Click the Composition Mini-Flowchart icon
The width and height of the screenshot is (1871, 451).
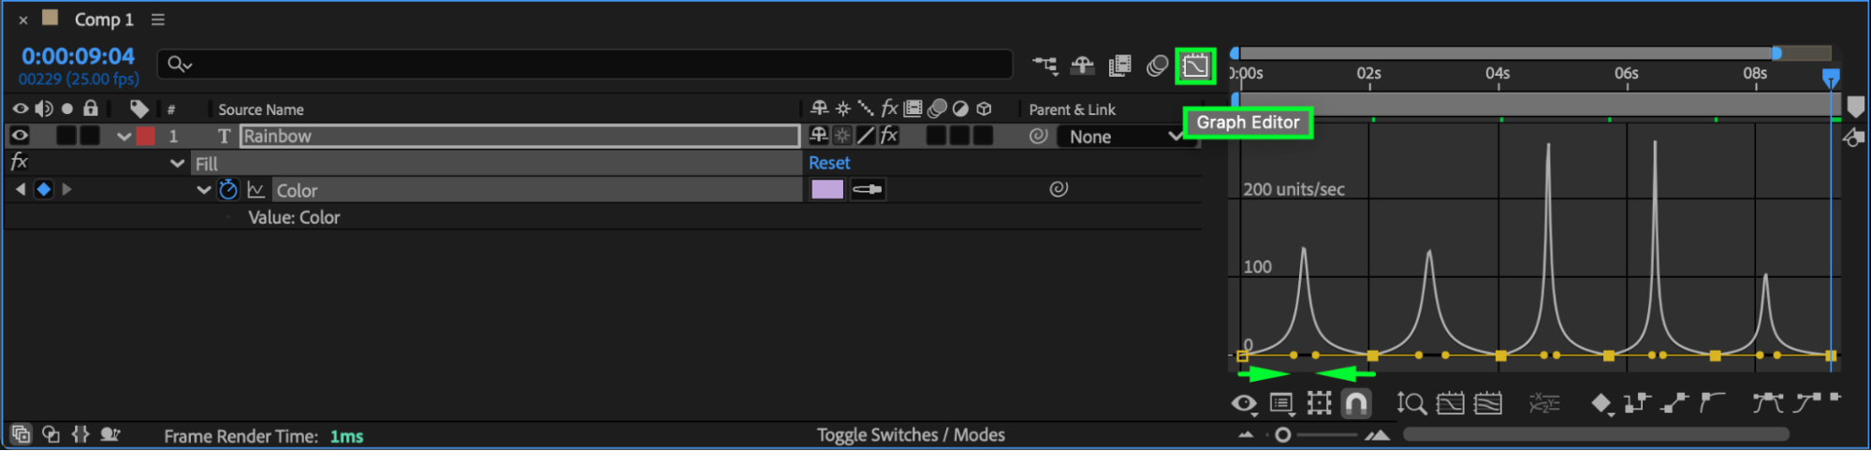(x=1045, y=65)
